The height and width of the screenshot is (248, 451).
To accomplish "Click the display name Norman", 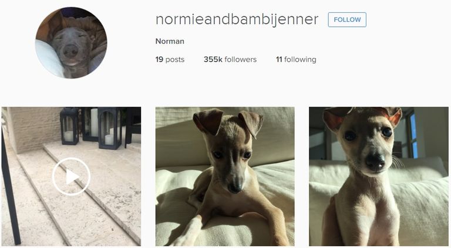I will coord(170,41).
